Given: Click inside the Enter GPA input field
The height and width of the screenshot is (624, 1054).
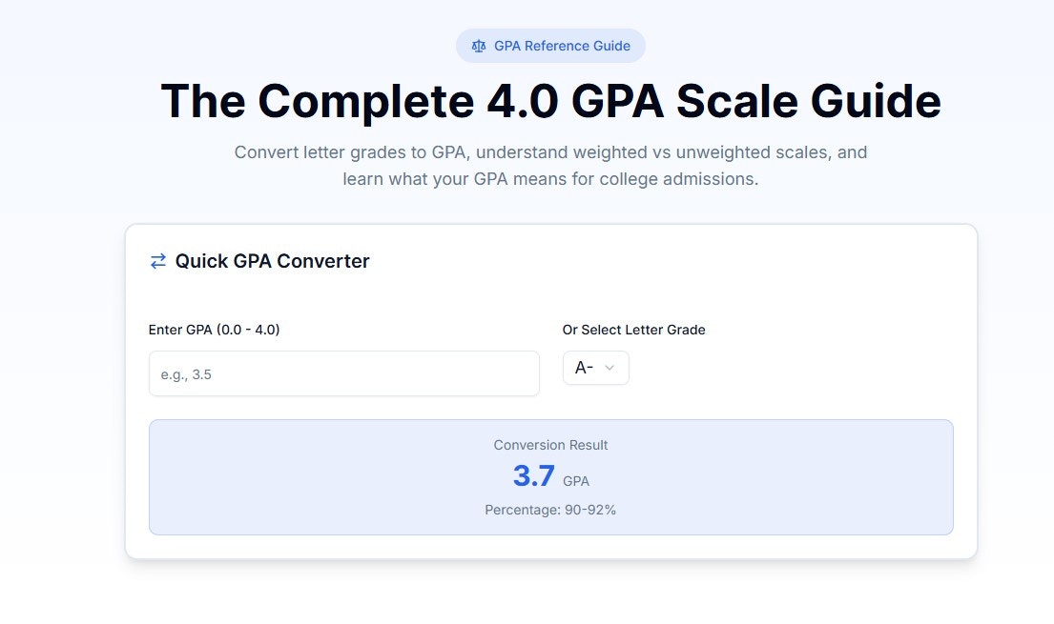Looking at the screenshot, I should (343, 373).
